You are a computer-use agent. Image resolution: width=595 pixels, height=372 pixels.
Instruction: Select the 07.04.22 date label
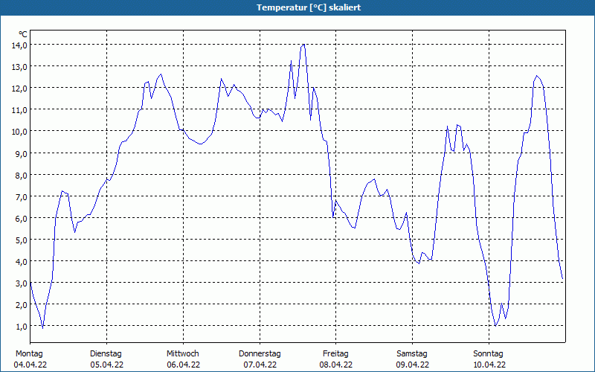click(260, 365)
